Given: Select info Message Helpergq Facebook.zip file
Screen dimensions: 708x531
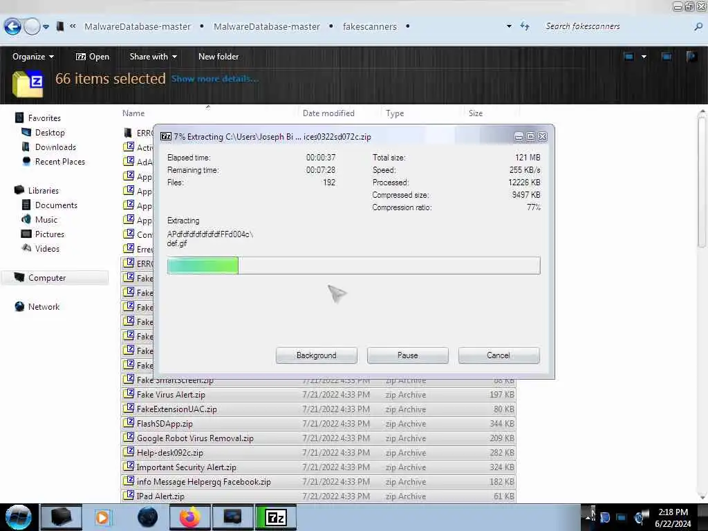Looking at the screenshot, I should (x=318, y=481).
